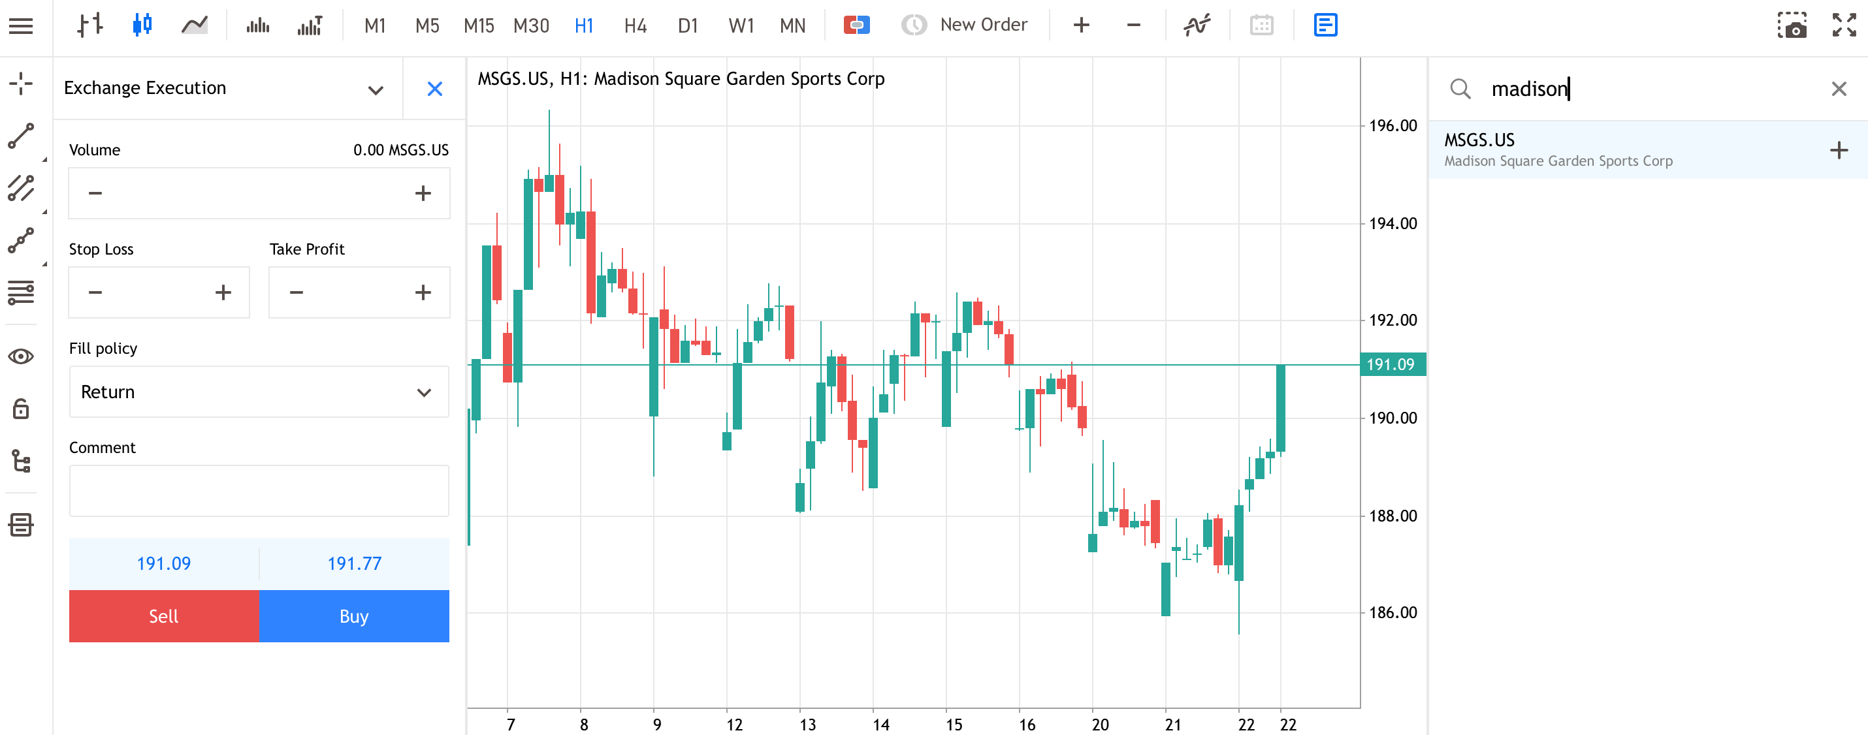The height and width of the screenshot is (735, 1868).
Task: Open Fill policy Return dropdown
Action: tap(259, 392)
